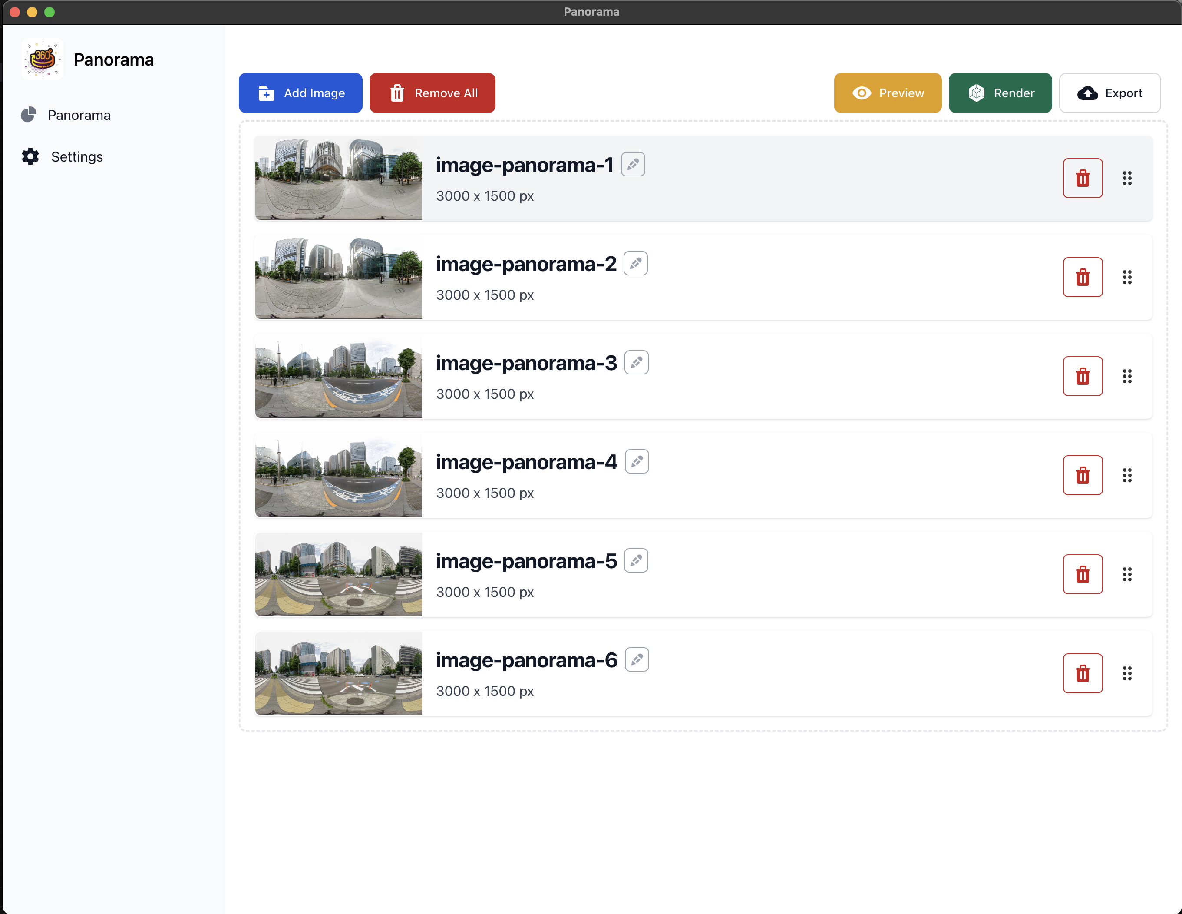Edit the name of image-panorama-6
Viewport: 1182px width, 914px height.
(x=637, y=659)
